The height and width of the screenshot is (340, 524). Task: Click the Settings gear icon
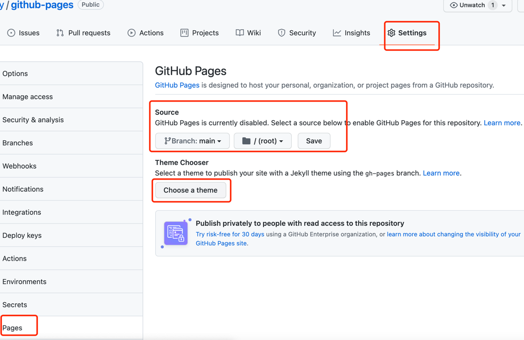point(391,33)
